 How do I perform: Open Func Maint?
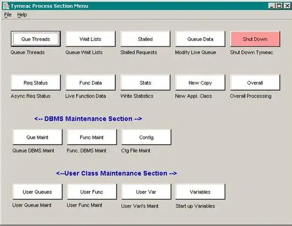92,137
